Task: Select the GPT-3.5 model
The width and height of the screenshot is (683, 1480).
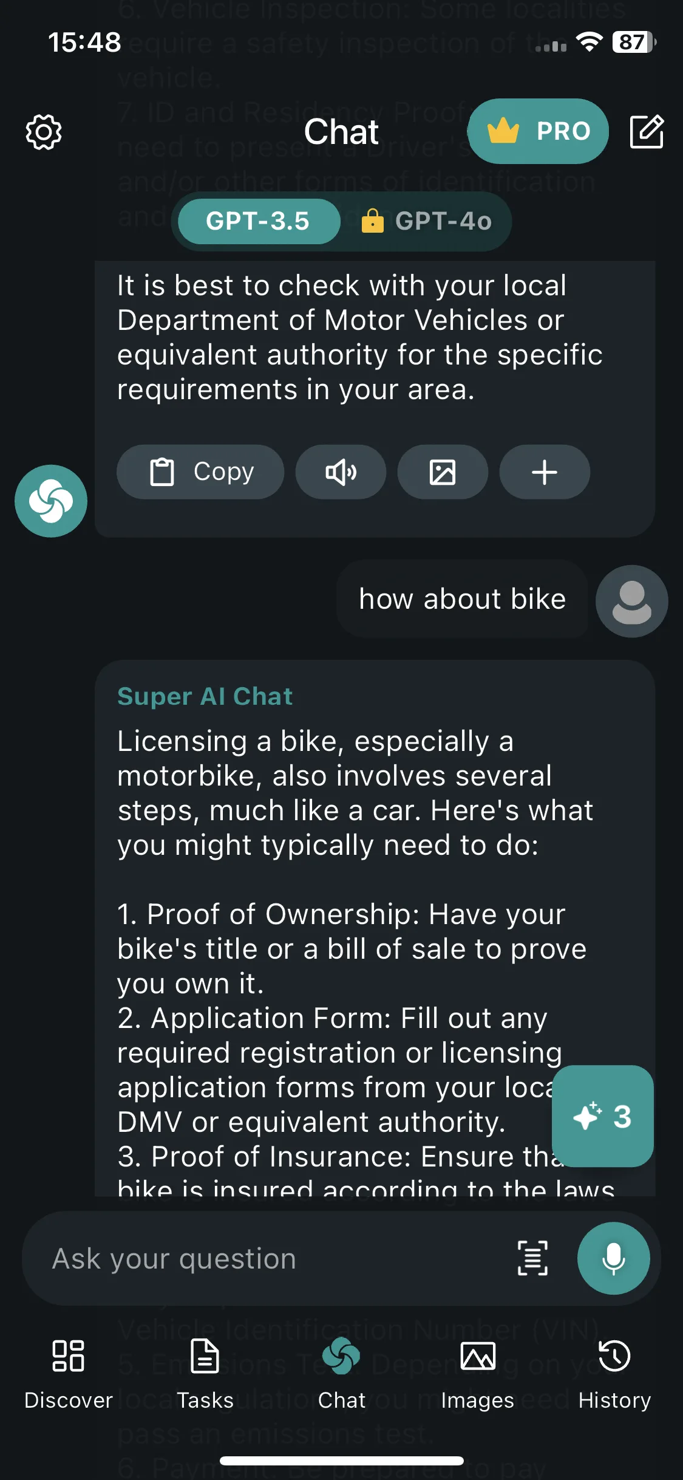Action: tap(259, 221)
